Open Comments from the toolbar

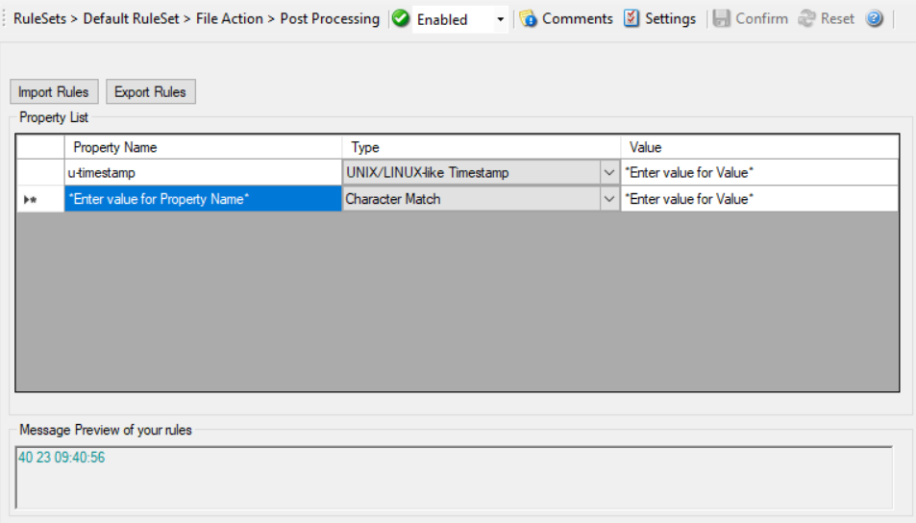pos(566,19)
